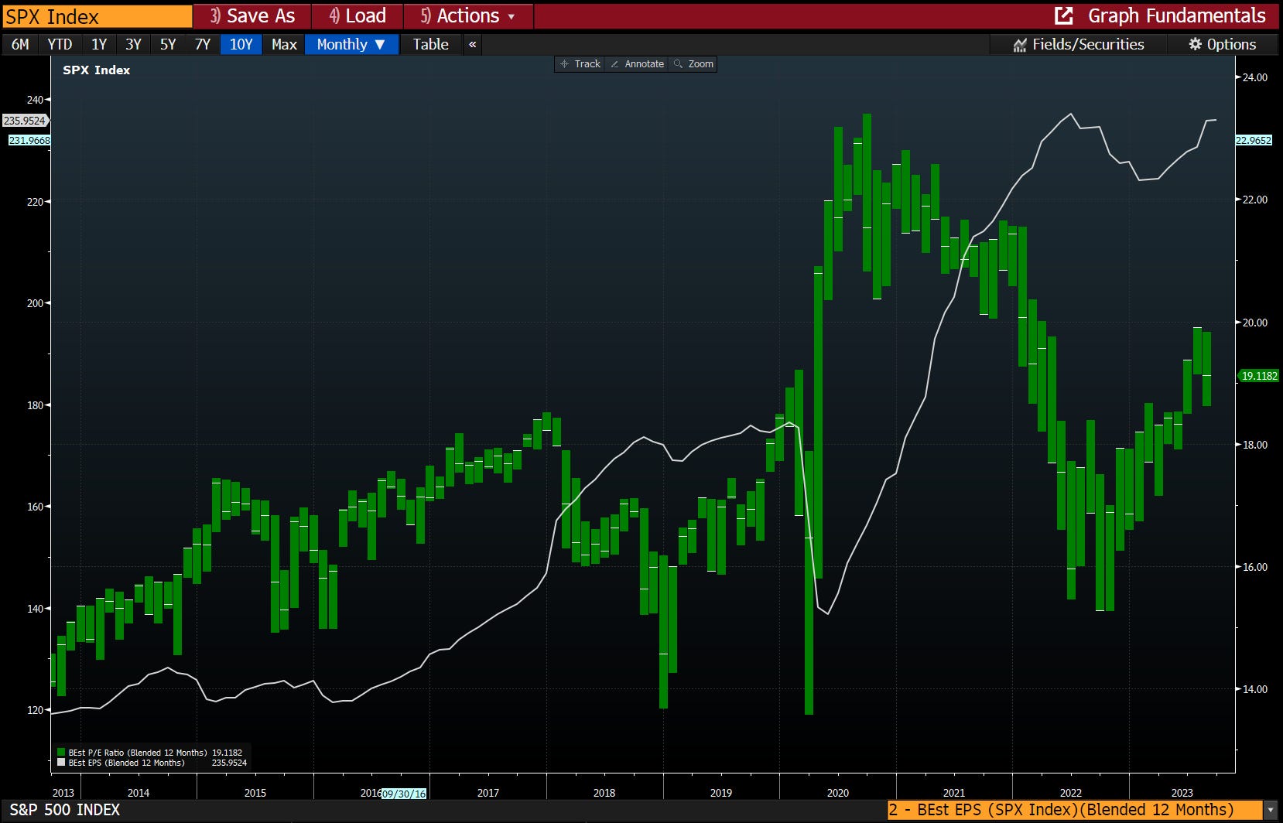Click the BEst EPS white legend swatch
Screen dimensions: 1283x823
[61, 763]
